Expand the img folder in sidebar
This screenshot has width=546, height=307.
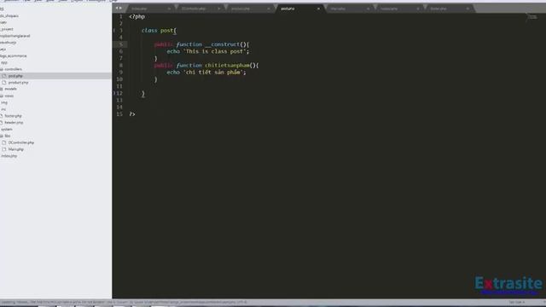(x=3, y=102)
